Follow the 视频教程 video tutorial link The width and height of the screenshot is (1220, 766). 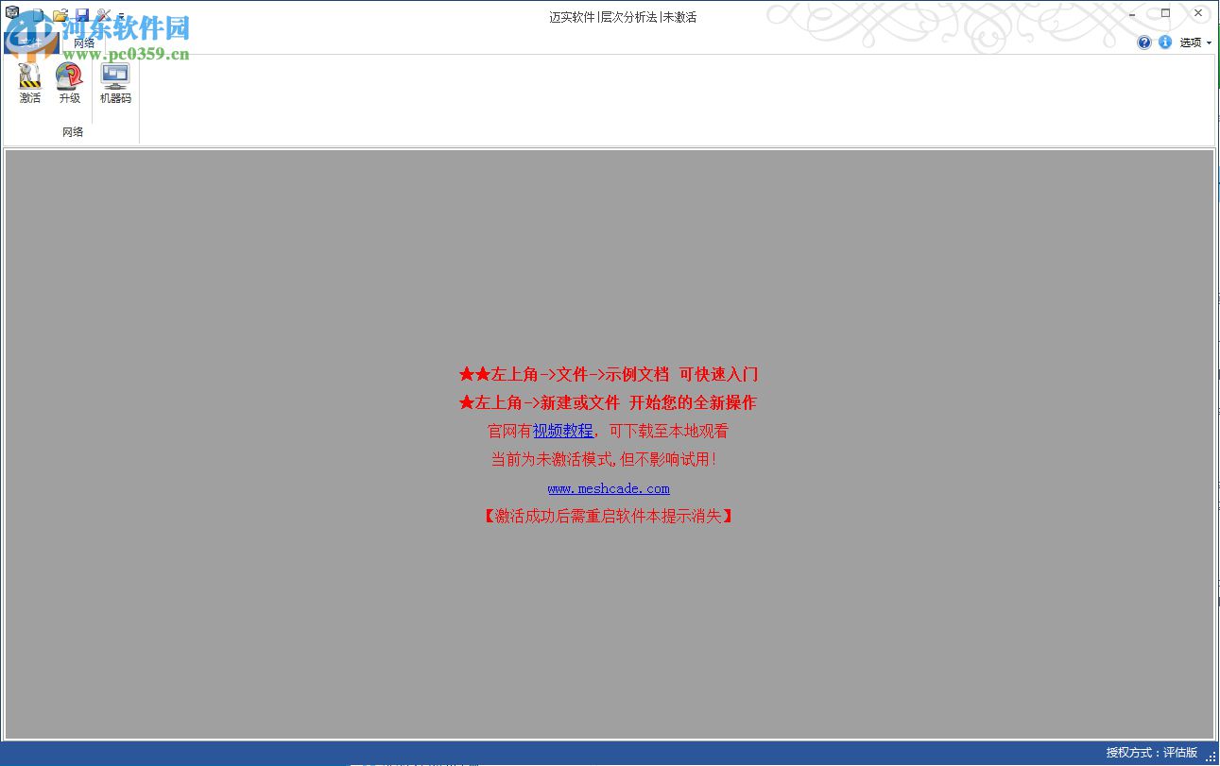pos(563,431)
